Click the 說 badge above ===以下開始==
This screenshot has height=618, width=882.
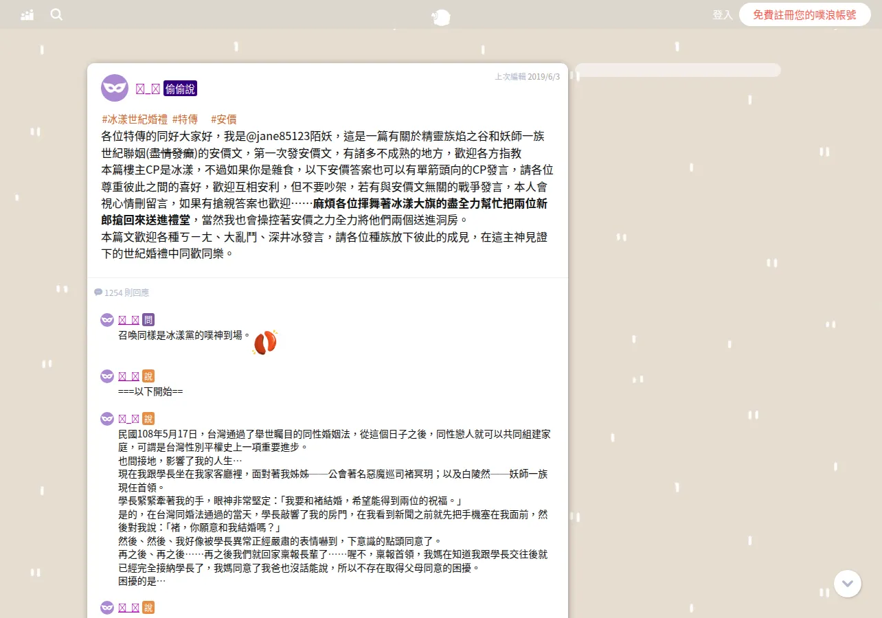pyautogui.click(x=148, y=376)
